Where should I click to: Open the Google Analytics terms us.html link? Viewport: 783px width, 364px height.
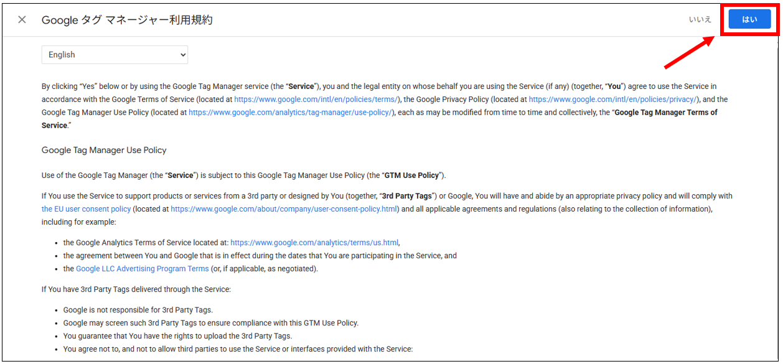314,242
